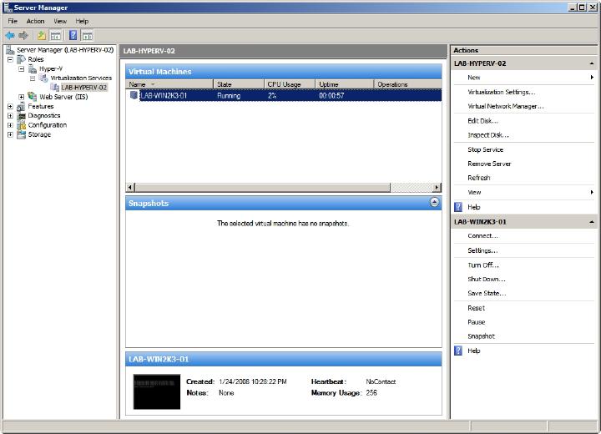Click Refresh action

click(479, 178)
